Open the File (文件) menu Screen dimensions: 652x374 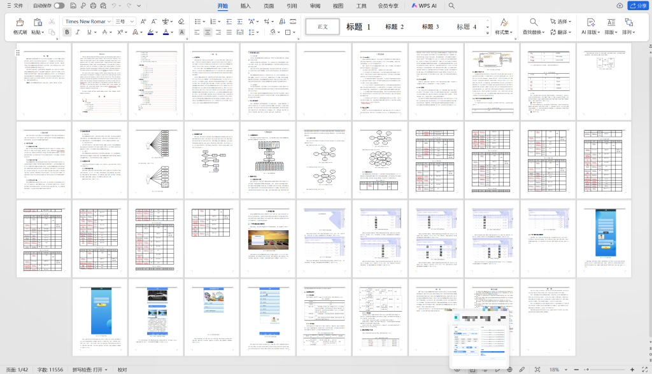click(x=15, y=6)
